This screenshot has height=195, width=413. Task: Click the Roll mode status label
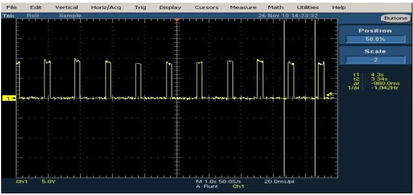click(33, 16)
